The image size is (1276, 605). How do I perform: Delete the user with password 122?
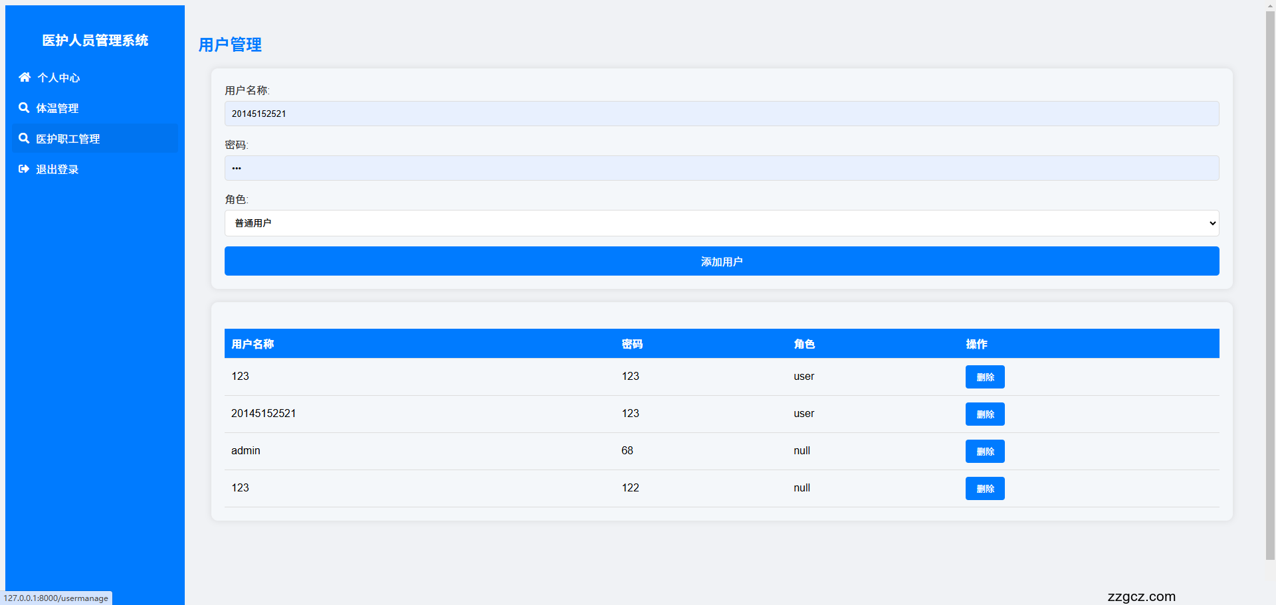(984, 489)
